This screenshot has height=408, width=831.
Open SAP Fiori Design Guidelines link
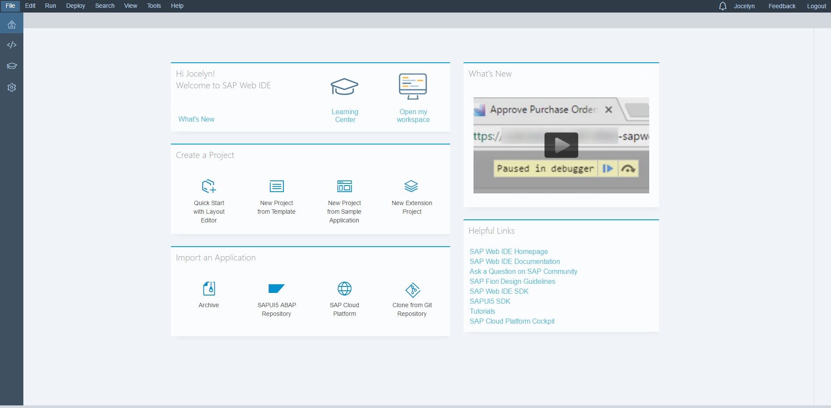click(x=512, y=281)
